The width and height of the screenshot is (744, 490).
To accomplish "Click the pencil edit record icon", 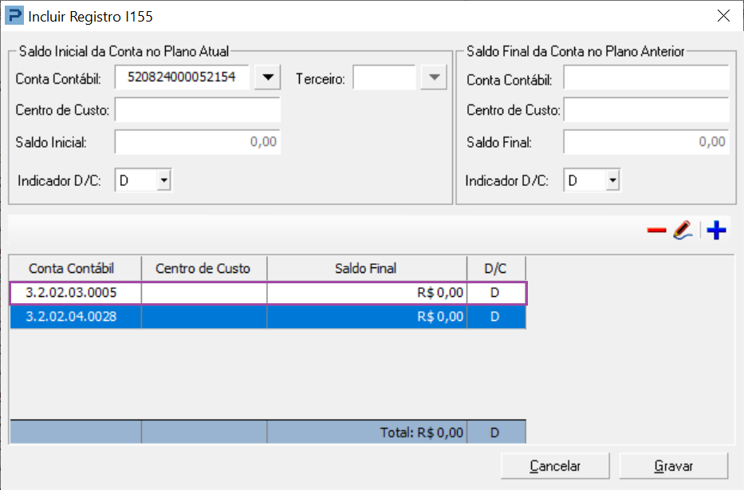I will 681,231.
